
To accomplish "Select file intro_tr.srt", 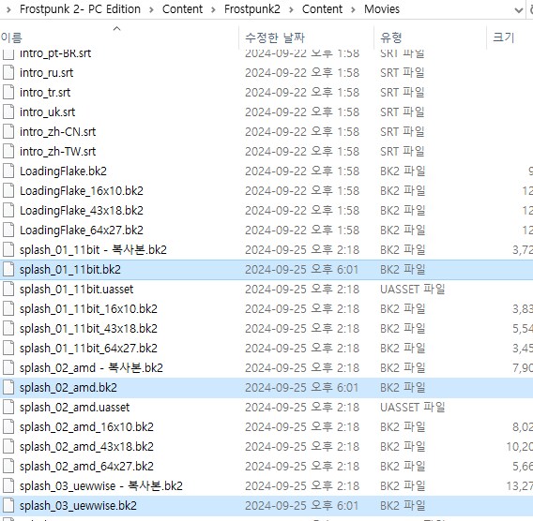I will (45, 93).
